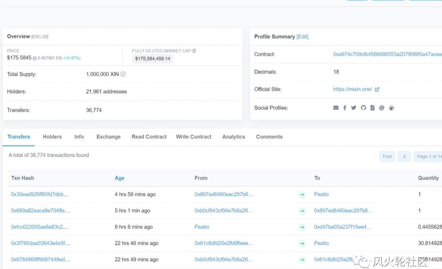This screenshot has width=442, height=269.
Task: Open the Comments tab
Action: 269,137
